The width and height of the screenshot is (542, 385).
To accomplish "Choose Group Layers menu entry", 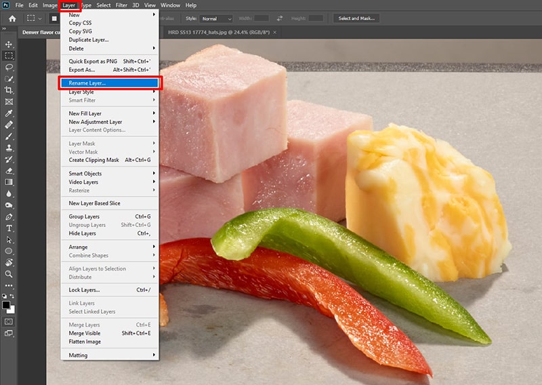I will pos(110,216).
